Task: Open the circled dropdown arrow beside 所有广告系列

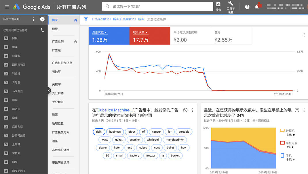Action: pos(42,19)
